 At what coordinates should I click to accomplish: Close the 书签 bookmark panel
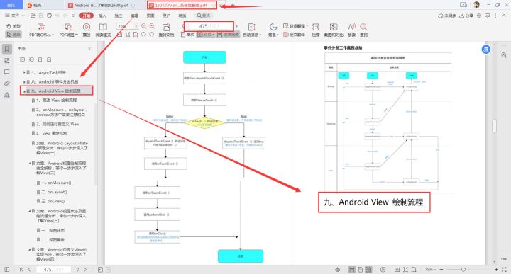pos(89,49)
